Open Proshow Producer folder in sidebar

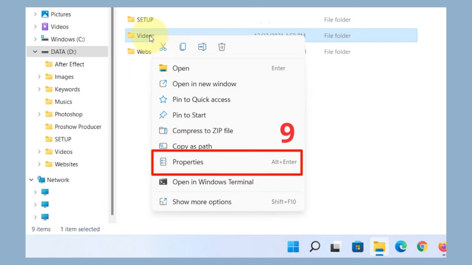78,127
